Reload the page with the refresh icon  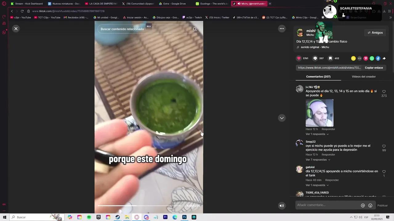point(22,11)
